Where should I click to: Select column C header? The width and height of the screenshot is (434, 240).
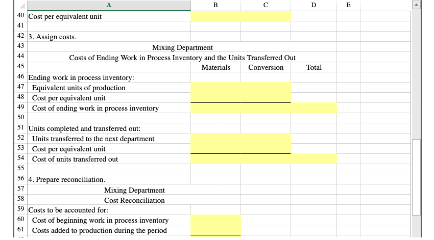pos(266,5)
